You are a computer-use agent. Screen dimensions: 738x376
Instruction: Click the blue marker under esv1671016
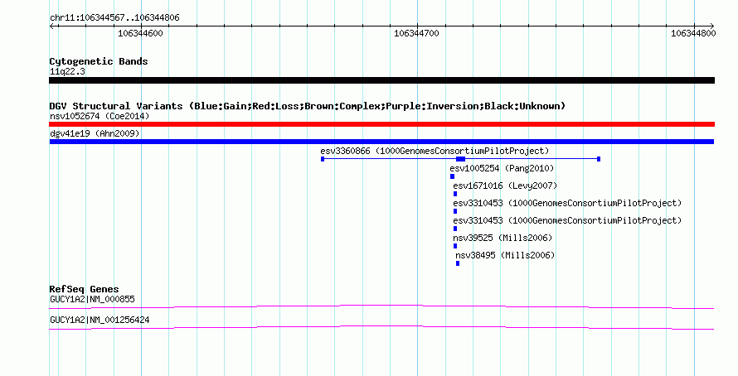[455, 194]
